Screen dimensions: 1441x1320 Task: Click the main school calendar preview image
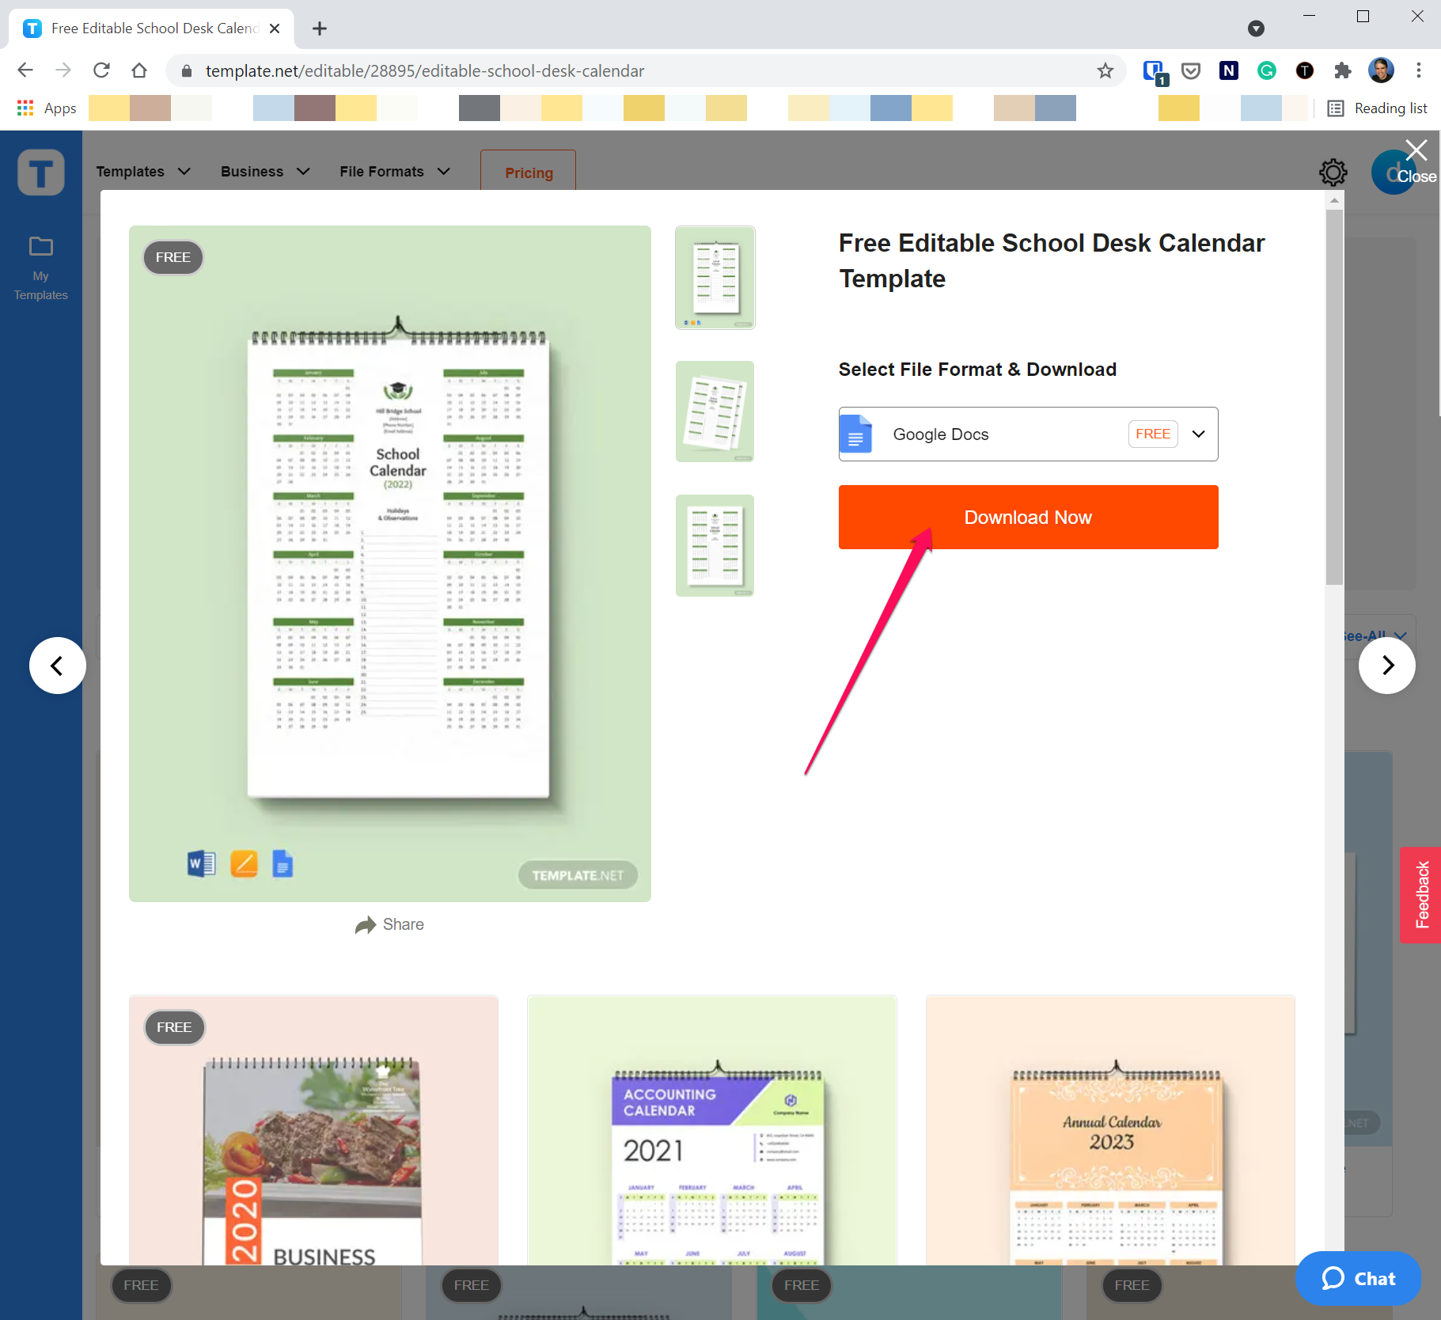point(390,563)
